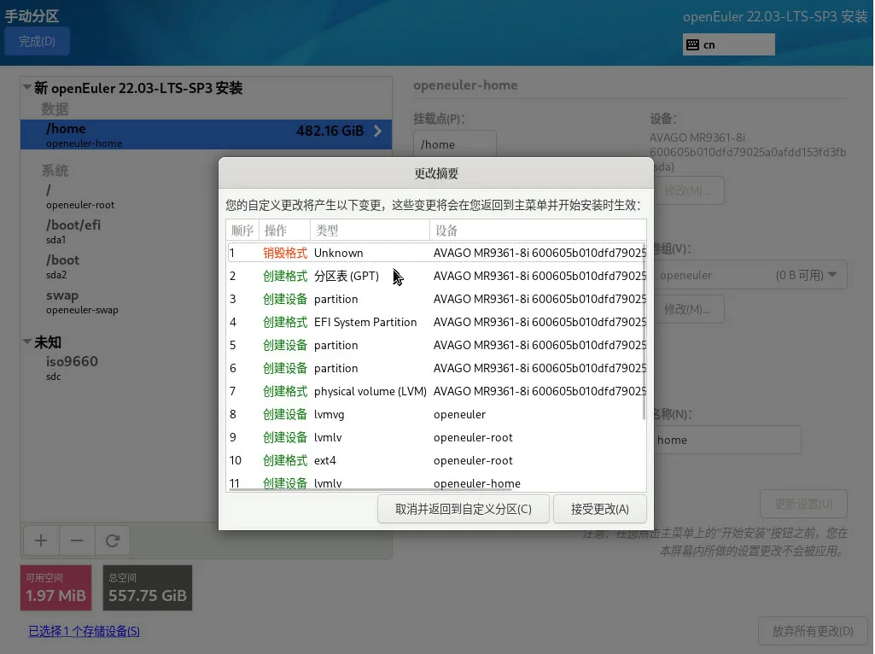875x654 pixels.
Task: Select row 11 lvmlv openeuler-home
Action: 435,482
